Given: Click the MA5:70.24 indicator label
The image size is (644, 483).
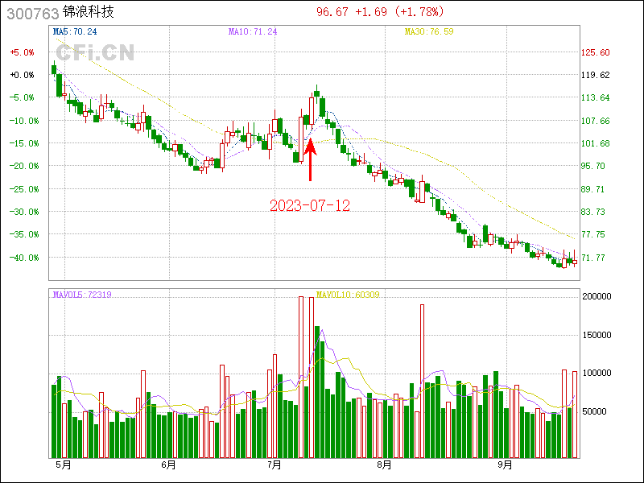Looking at the screenshot, I should coord(75,31).
